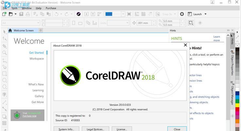Viewport: 241px width, 131px height.
Task: Select the Landscape orientation icon
Action: point(80,23)
